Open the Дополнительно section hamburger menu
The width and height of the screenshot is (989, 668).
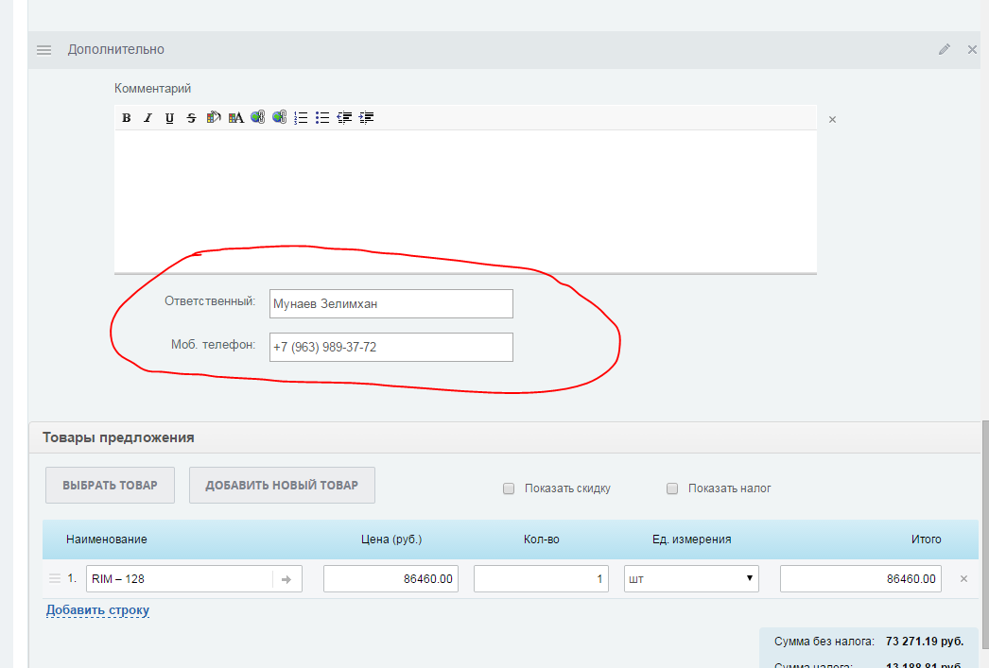(x=43, y=49)
